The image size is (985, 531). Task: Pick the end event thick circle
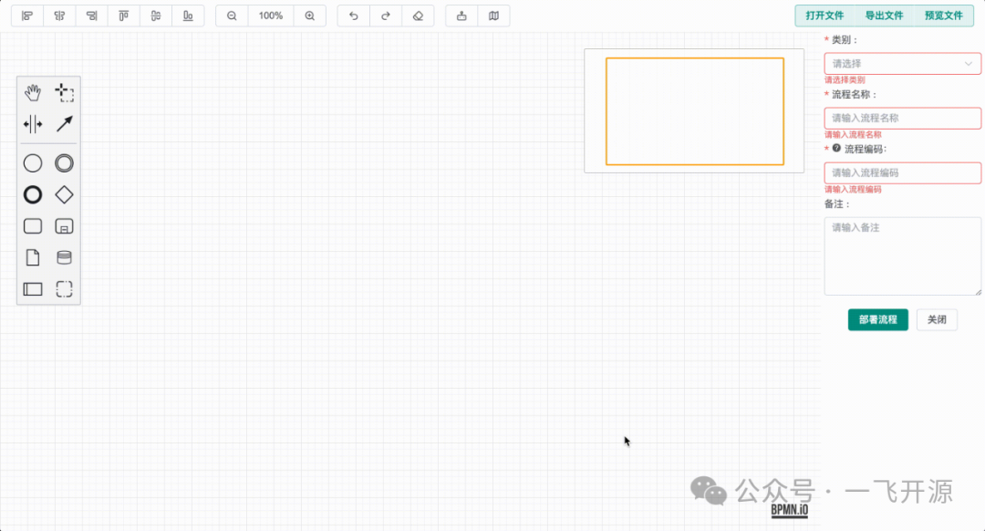coord(33,195)
